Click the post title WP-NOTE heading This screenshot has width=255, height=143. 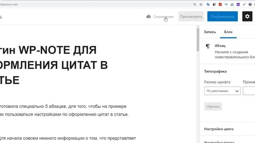click(x=54, y=65)
